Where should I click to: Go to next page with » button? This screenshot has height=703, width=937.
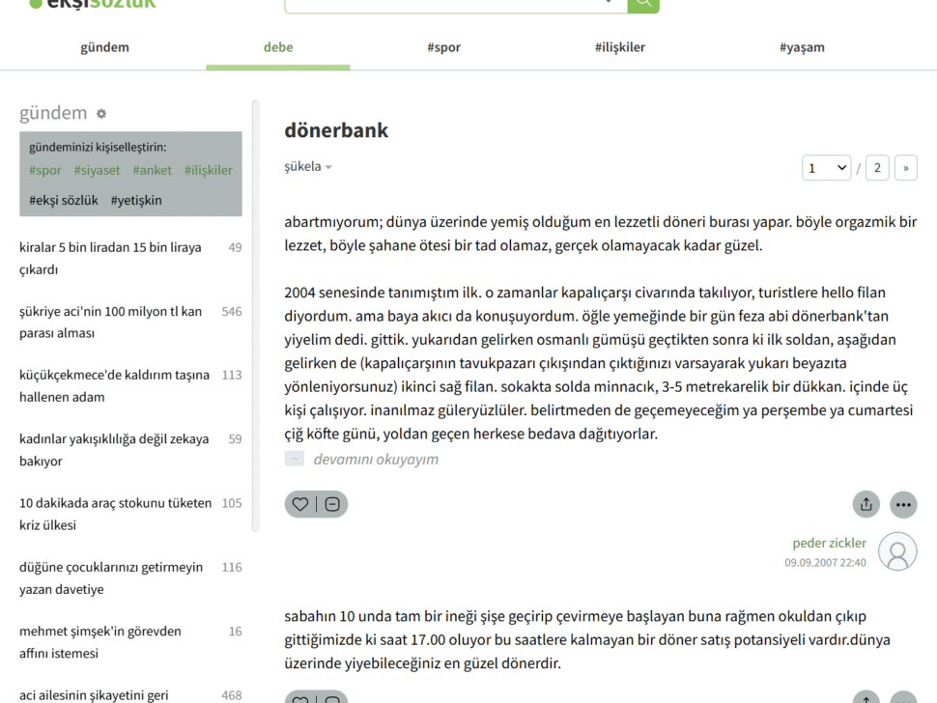pos(905,167)
